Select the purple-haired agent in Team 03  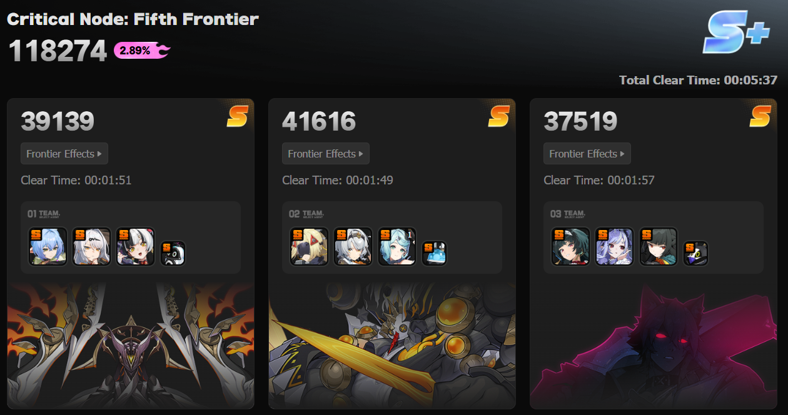pos(615,246)
